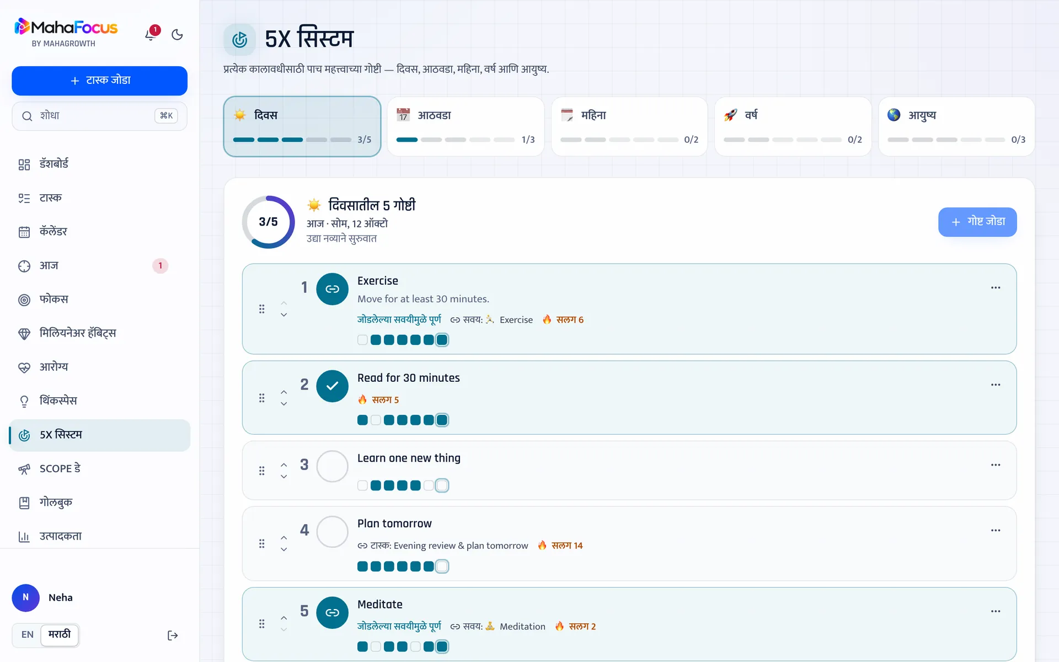Move Exercise down with chevron

[x=284, y=315]
